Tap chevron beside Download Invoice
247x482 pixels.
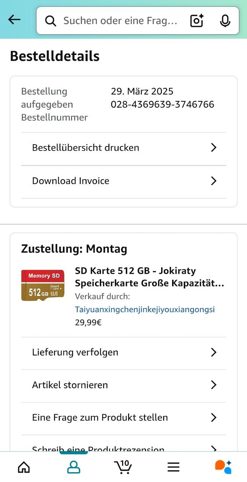point(213,181)
